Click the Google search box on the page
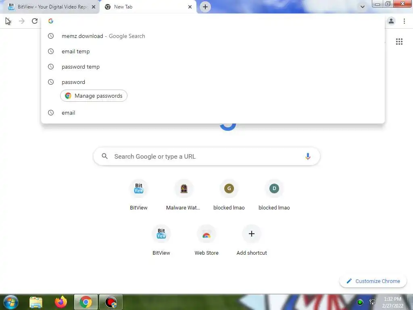 tap(206, 156)
